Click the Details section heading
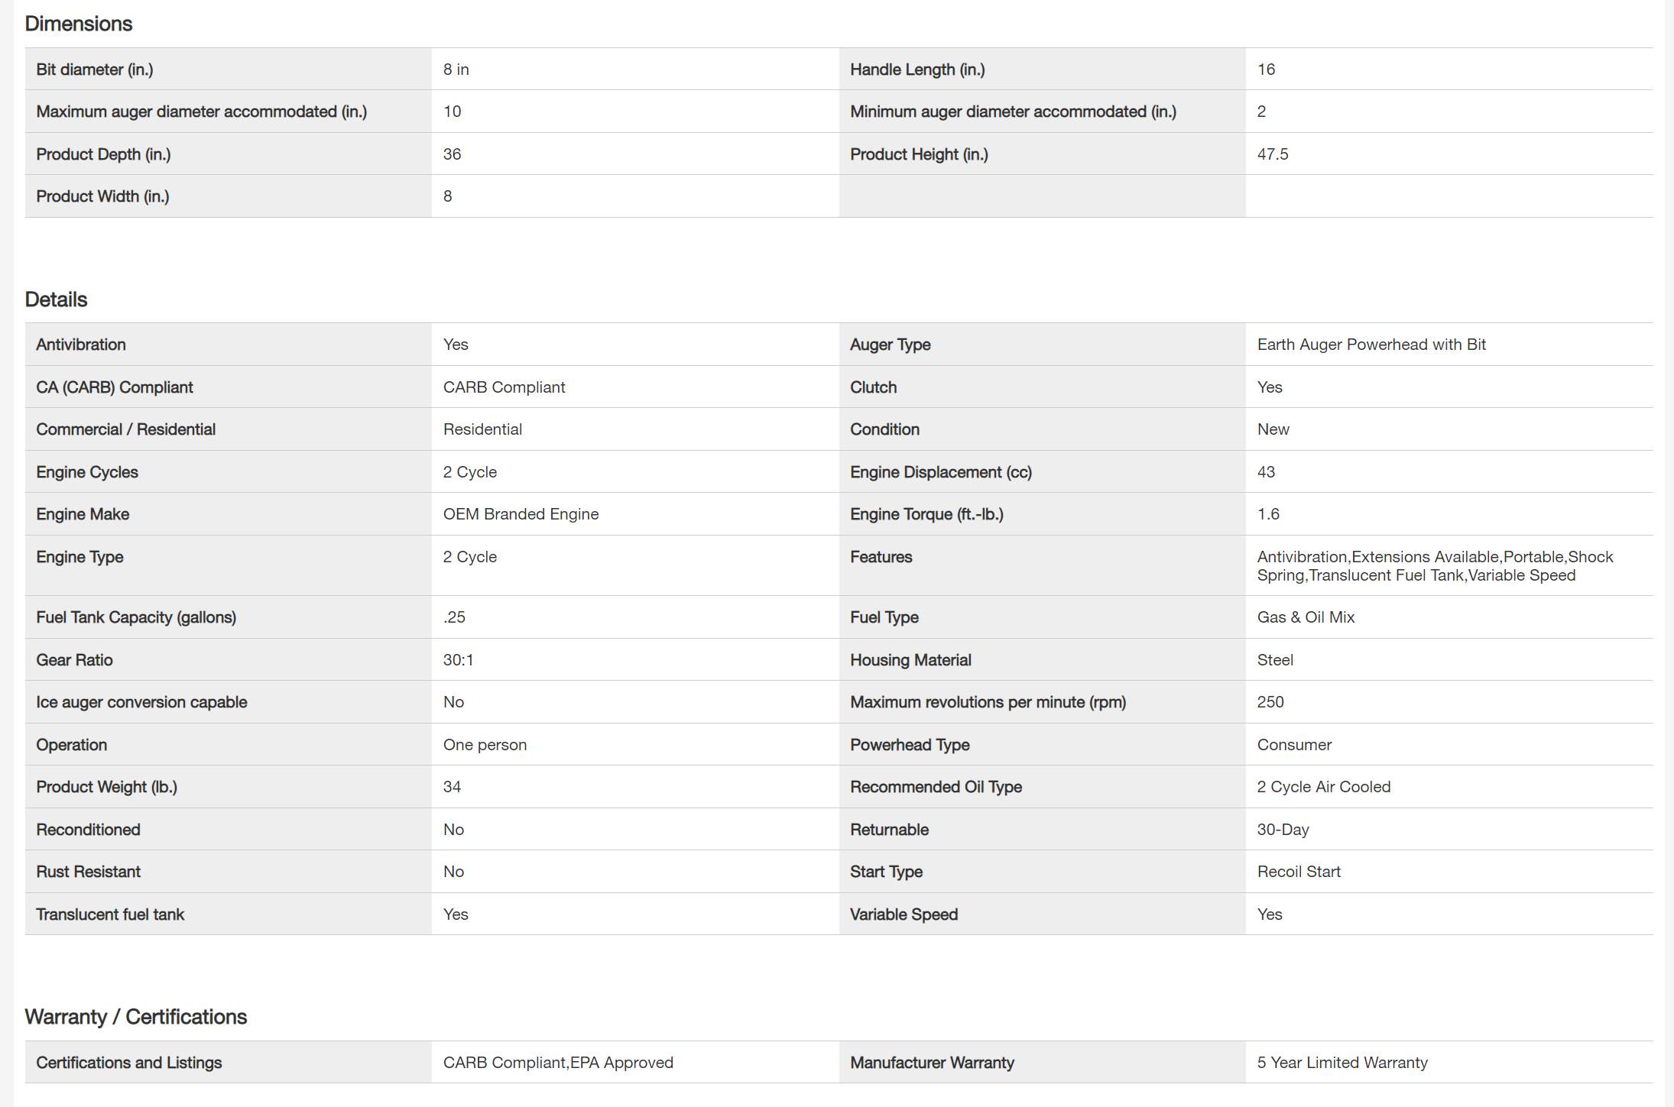This screenshot has height=1107, width=1674. [57, 299]
